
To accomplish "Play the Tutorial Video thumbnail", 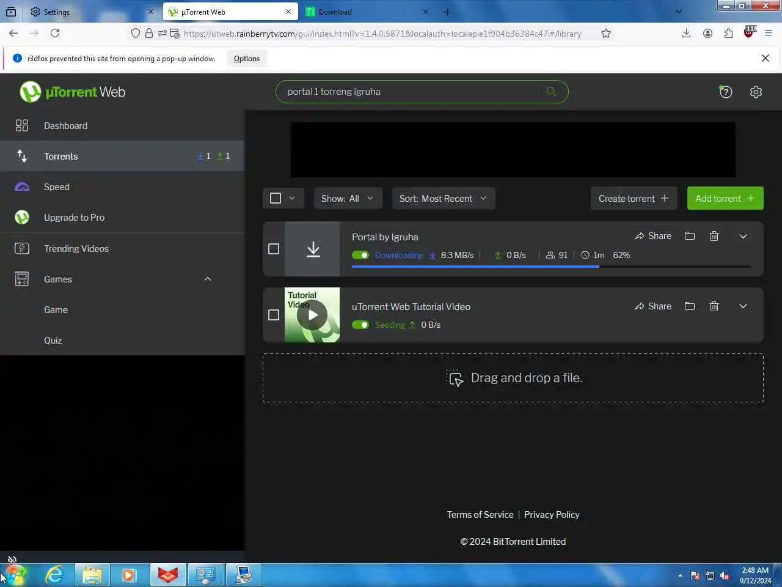I will (312, 315).
